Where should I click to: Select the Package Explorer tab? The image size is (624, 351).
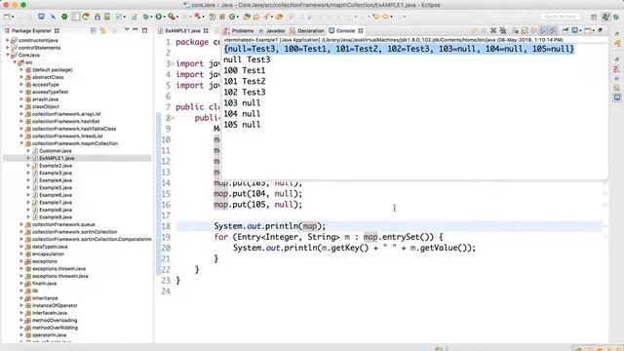(31, 30)
